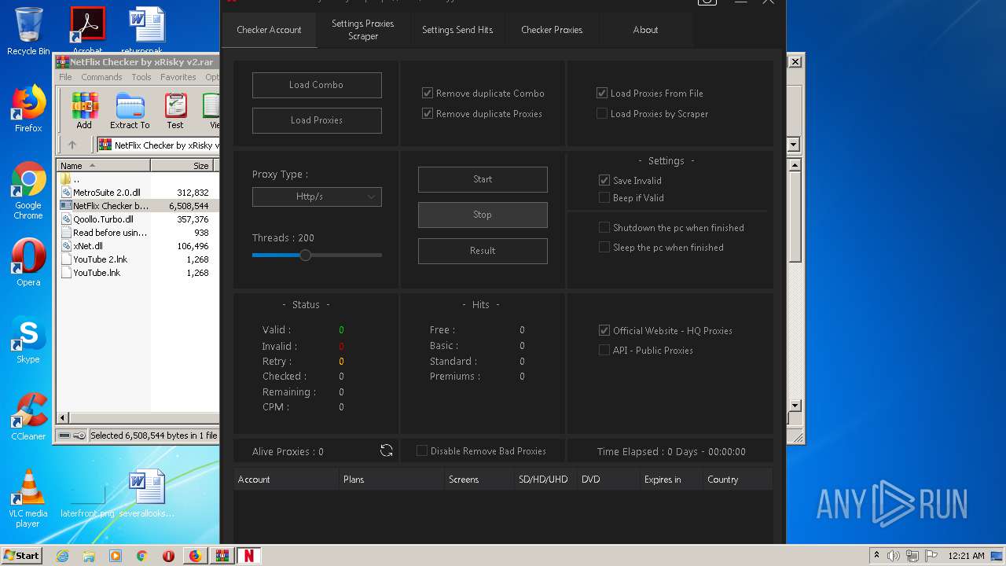Open the volume control in system tray
The height and width of the screenshot is (566, 1006).
tap(893, 556)
